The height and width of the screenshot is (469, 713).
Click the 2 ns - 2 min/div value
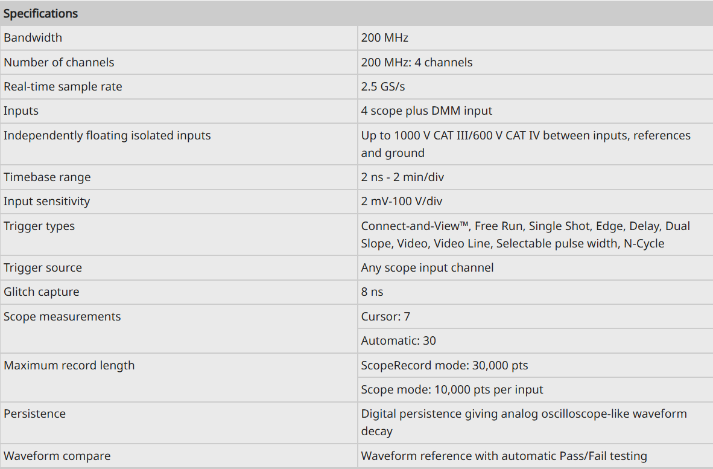tap(402, 177)
